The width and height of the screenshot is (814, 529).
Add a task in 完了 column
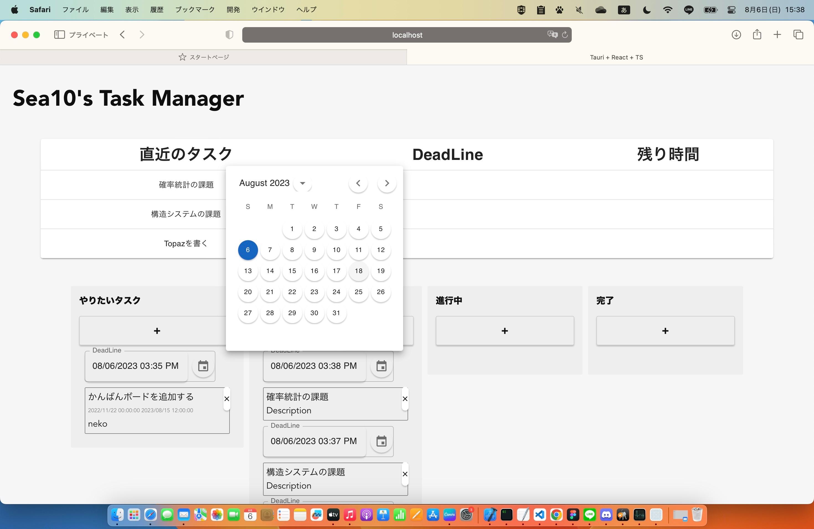click(x=665, y=331)
